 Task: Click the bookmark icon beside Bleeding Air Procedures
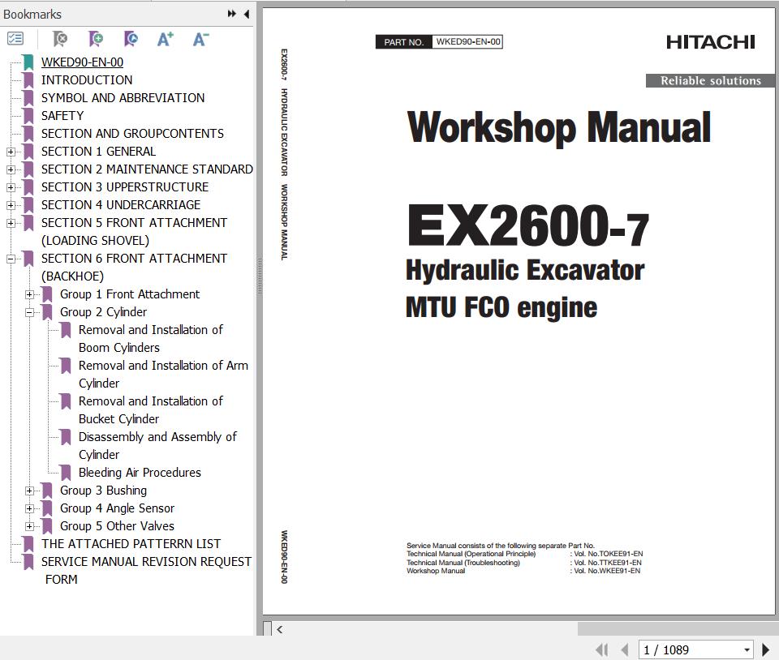(66, 473)
